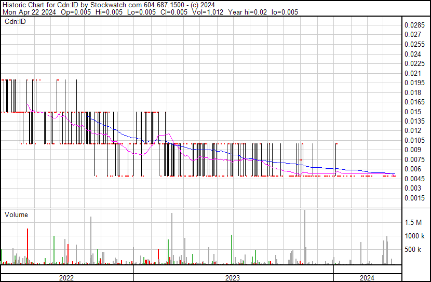Click the 0.024 price axis label
The width and height of the screenshot is (431, 282).
point(413,54)
